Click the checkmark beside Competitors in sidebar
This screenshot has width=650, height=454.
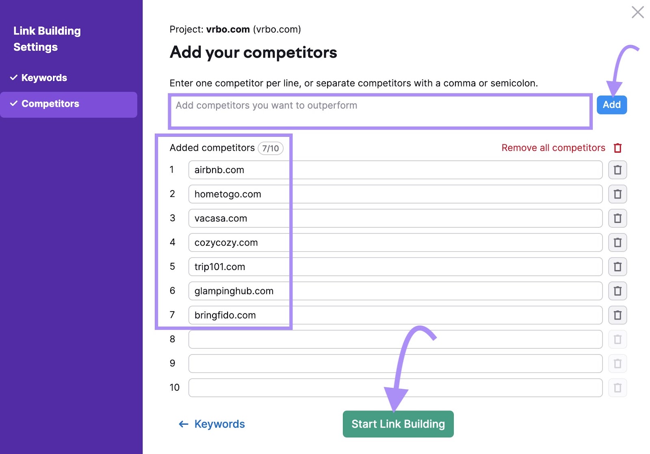click(14, 104)
